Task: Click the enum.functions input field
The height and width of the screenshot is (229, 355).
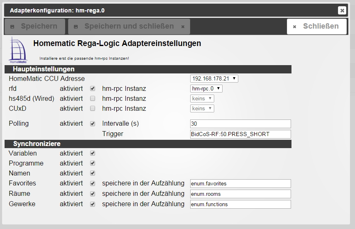Action: pyautogui.click(x=240, y=205)
